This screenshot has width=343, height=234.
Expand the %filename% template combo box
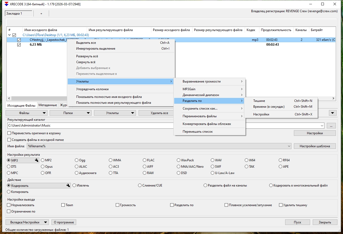[289, 146]
